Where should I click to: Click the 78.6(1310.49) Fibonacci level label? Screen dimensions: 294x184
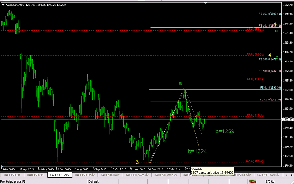(255, 115)
